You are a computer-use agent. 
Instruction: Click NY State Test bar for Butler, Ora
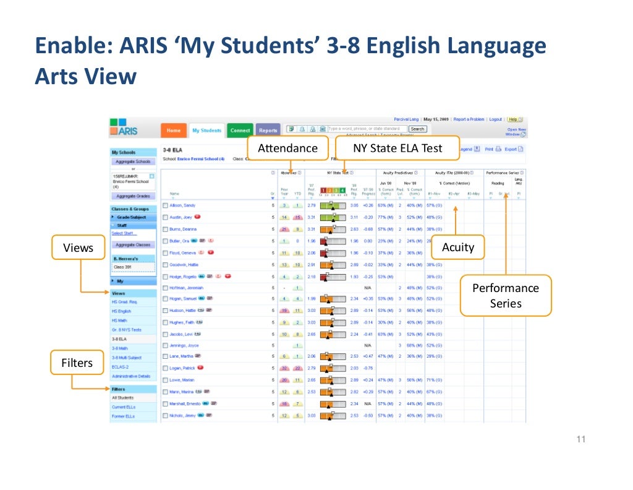click(333, 241)
